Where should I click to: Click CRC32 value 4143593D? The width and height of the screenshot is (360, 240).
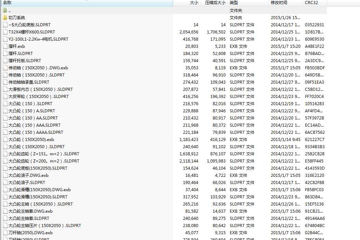click(315, 168)
